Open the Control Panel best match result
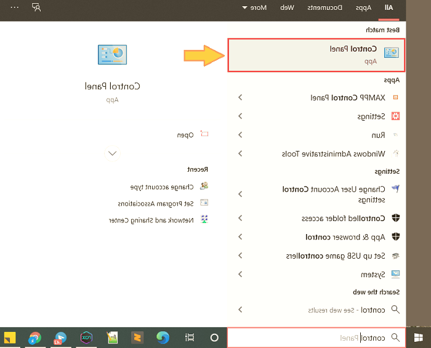Viewport: 431px width, 348px height. coord(316,54)
